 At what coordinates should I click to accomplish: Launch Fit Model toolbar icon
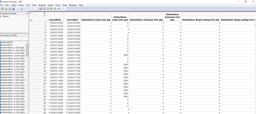click(59, 9)
